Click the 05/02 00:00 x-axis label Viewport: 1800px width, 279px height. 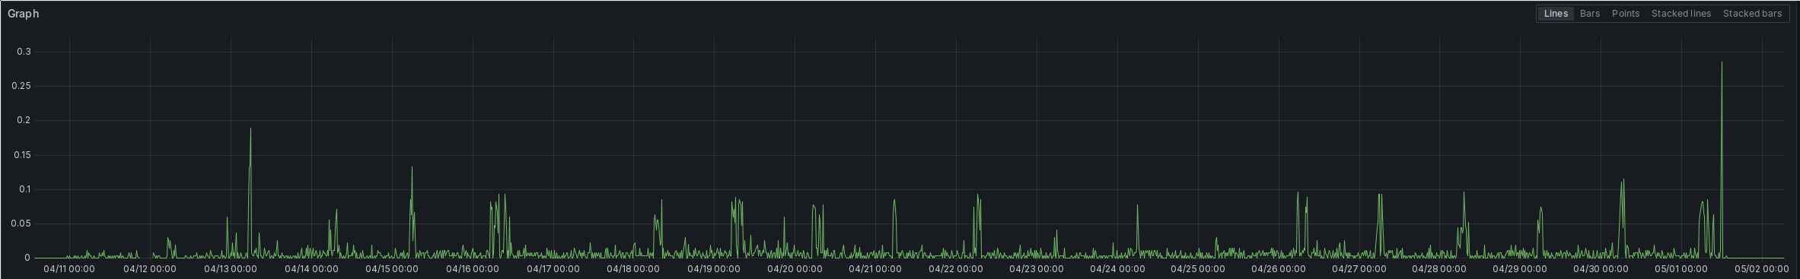tap(1762, 268)
